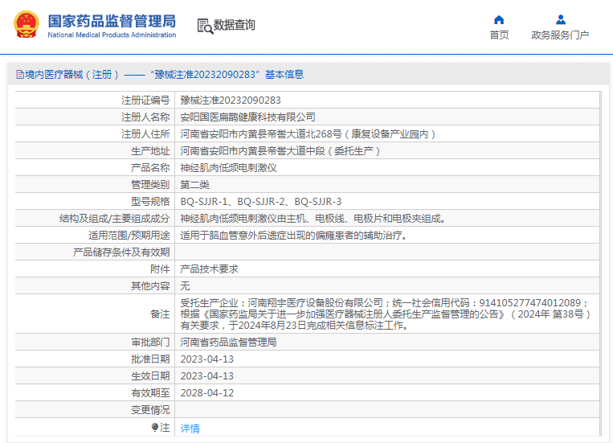Screen dimensions: 613x443
Task: Open the 数据查询 search icon
Action: (x=205, y=26)
